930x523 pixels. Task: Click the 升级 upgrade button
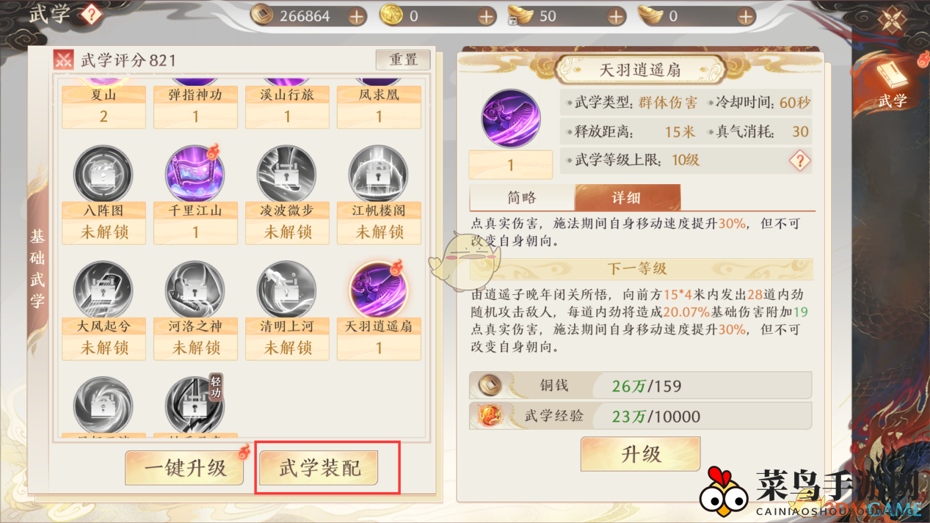click(641, 454)
